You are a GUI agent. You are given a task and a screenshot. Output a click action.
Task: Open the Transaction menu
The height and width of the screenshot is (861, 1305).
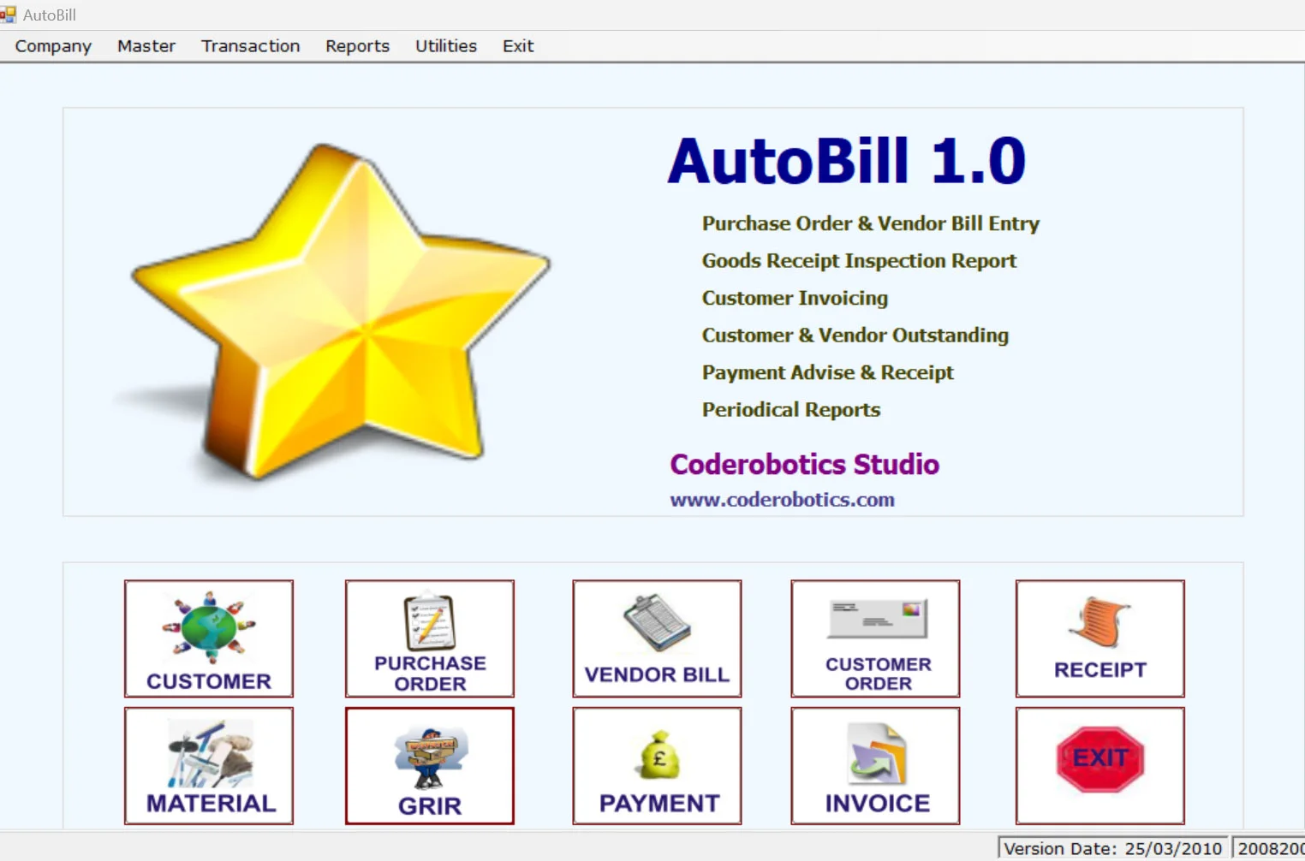pos(251,46)
